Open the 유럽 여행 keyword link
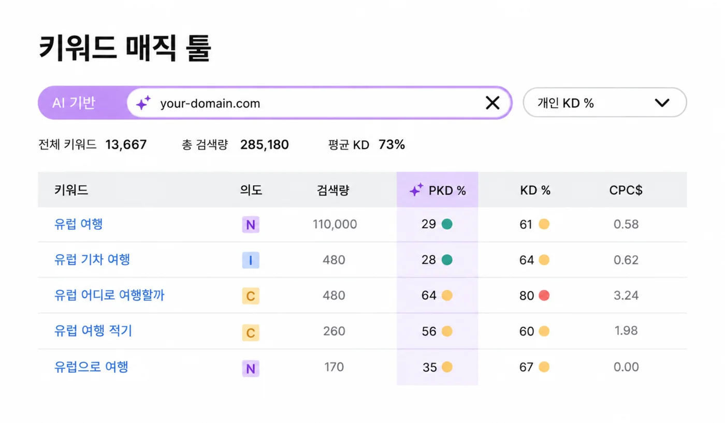This screenshot has width=725, height=423. [x=79, y=224]
